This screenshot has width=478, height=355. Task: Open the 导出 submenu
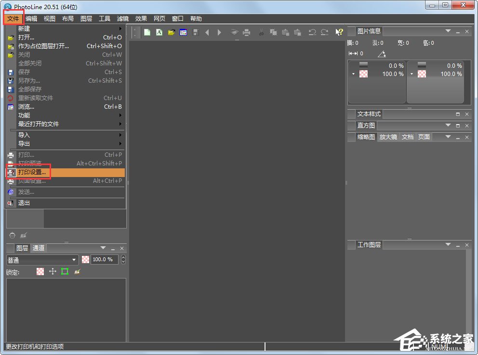tap(66, 143)
